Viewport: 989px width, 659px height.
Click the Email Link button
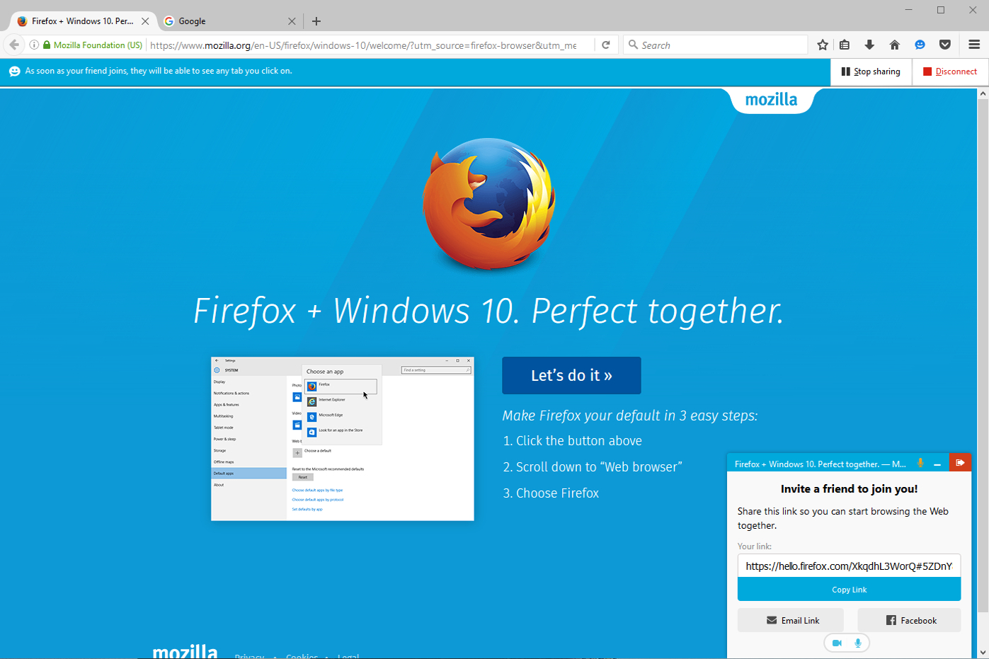pos(791,620)
